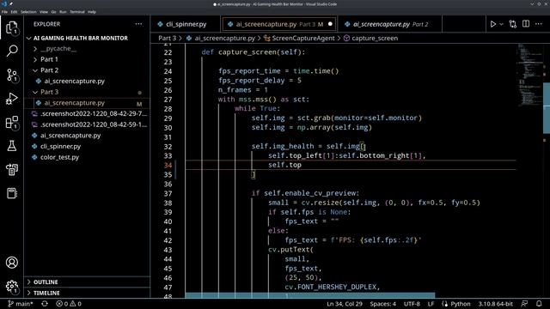Open Explorer Views and More Actions ellipsis

(139, 24)
